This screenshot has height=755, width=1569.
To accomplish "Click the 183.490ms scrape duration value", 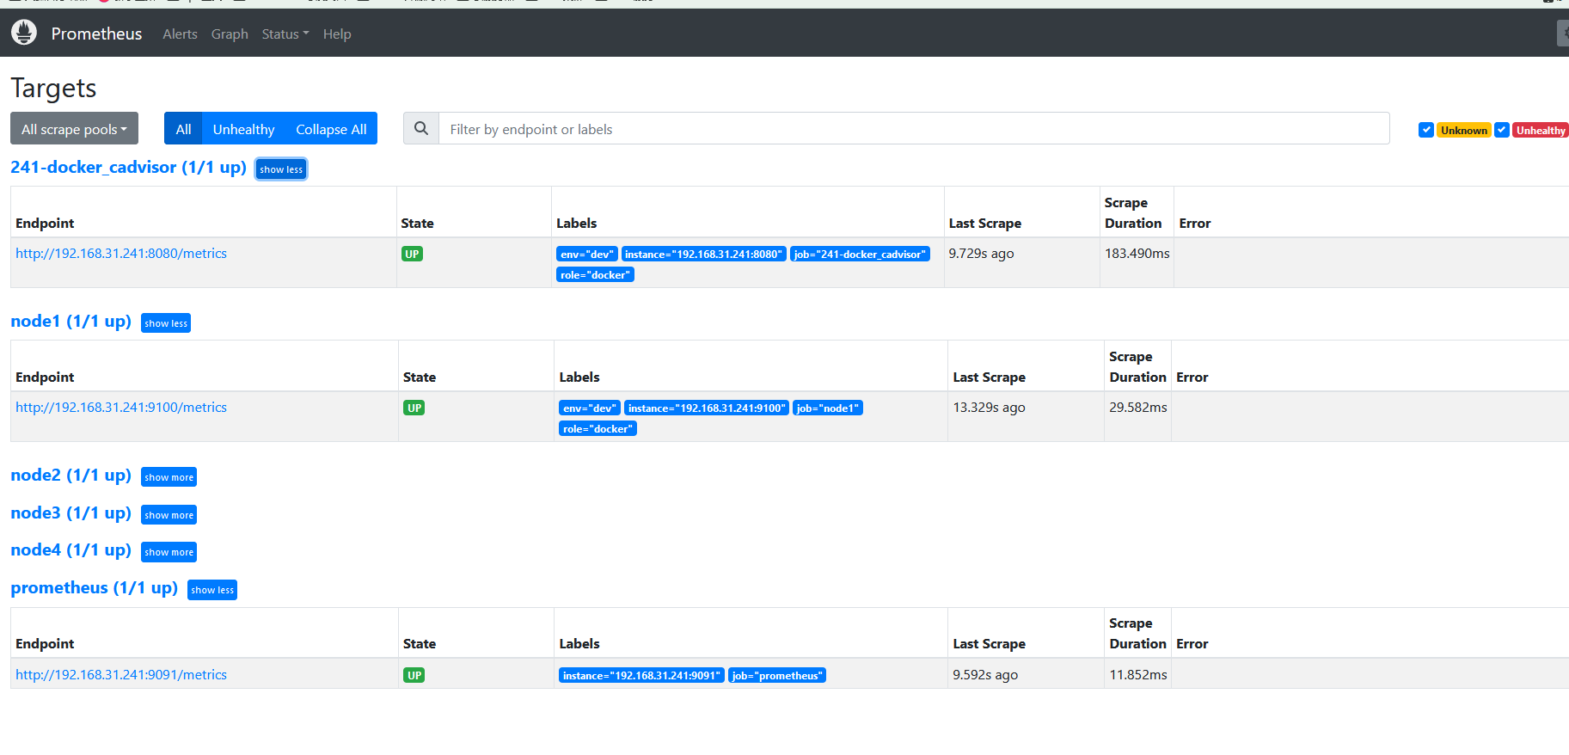I will (x=1137, y=254).
